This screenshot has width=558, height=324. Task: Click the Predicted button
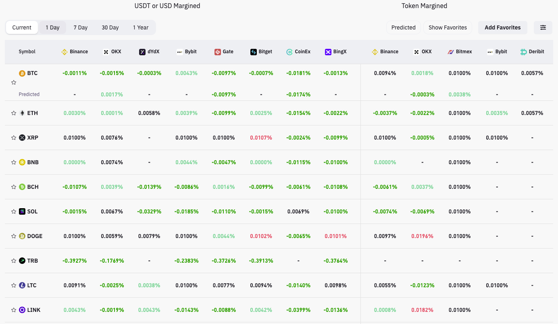pyautogui.click(x=403, y=27)
